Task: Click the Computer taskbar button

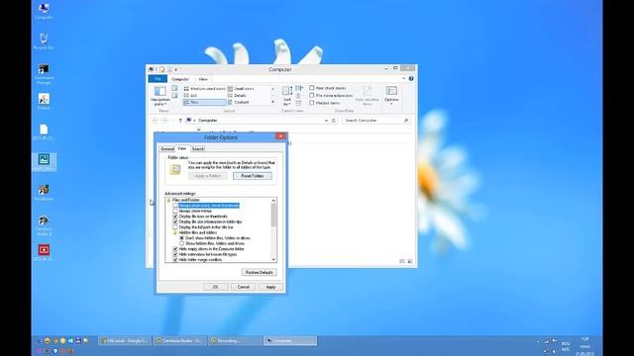Action: [x=290, y=341]
